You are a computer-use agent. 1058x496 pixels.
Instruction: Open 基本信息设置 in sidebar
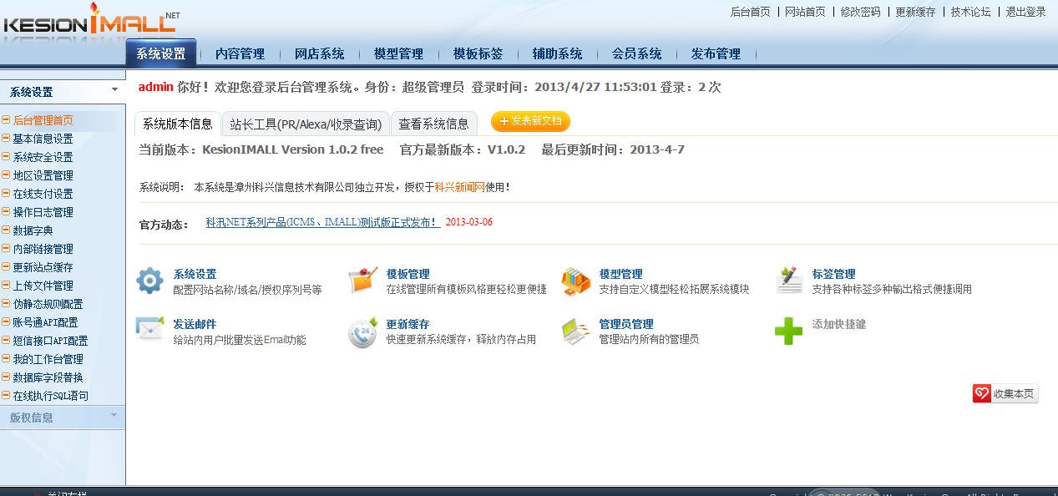pyautogui.click(x=43, y=139)
